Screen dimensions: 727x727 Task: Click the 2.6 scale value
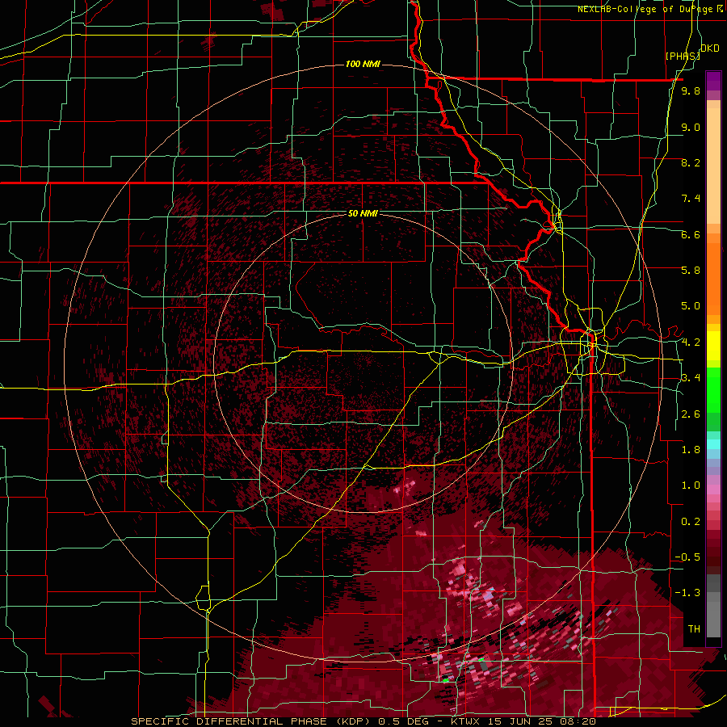(691, 414)
